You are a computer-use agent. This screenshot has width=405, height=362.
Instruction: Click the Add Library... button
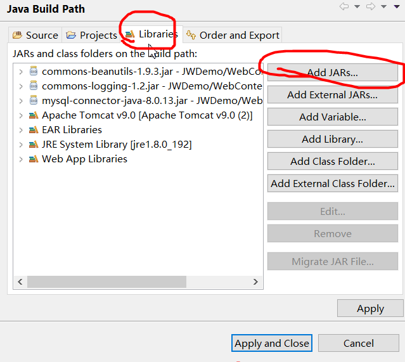coord(333,139)
